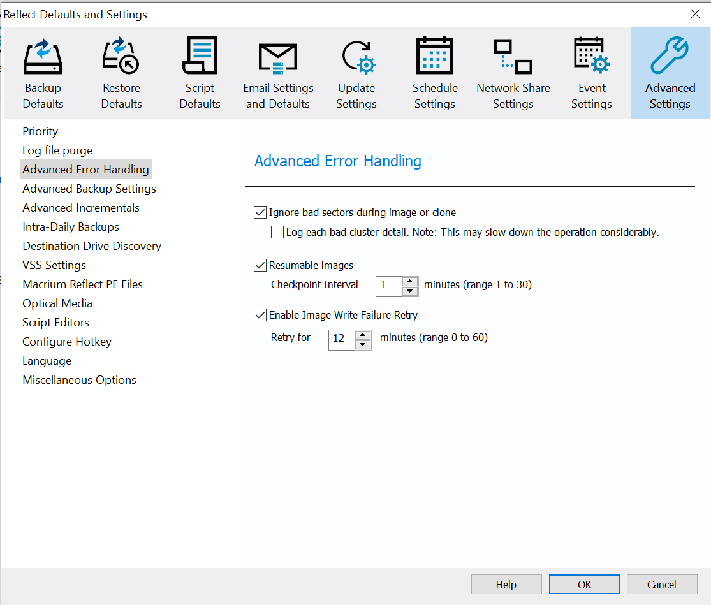Screen dimensions: 711x605
Task: Open the Help dialog
Action: [x=506, y=584]
